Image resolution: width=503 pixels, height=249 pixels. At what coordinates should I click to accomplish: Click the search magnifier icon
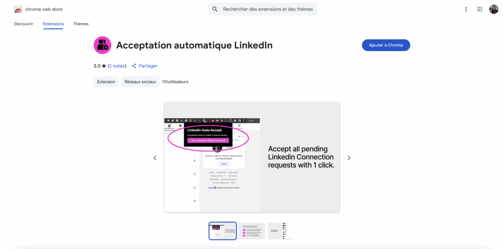215,9
